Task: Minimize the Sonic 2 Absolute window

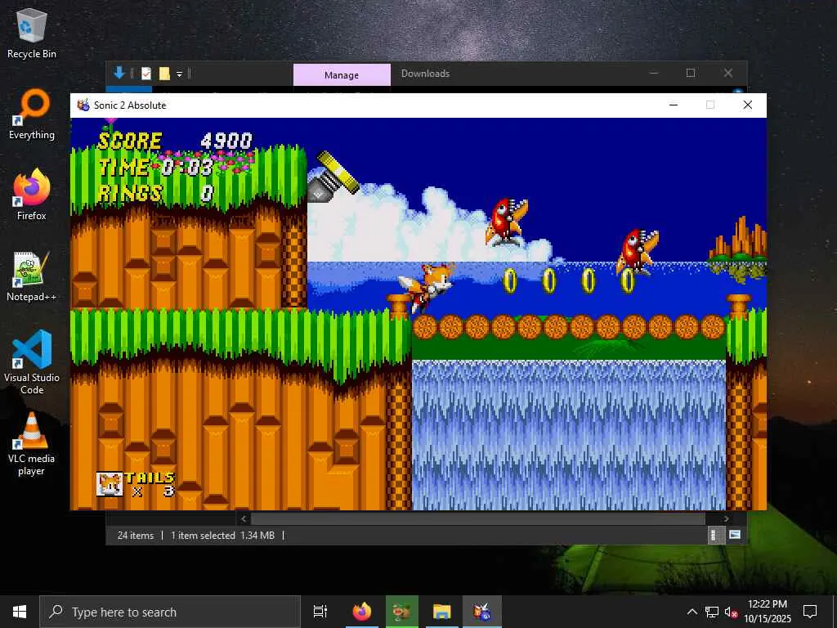Action: 674,105
